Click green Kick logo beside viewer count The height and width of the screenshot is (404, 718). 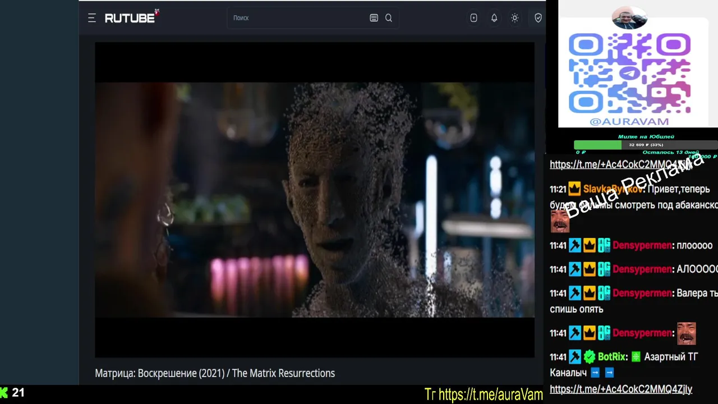point(4,393)
